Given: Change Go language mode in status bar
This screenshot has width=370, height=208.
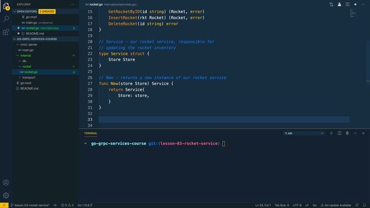Looking at the screenshot, I should pyautogui.click(x=314, y=205).
